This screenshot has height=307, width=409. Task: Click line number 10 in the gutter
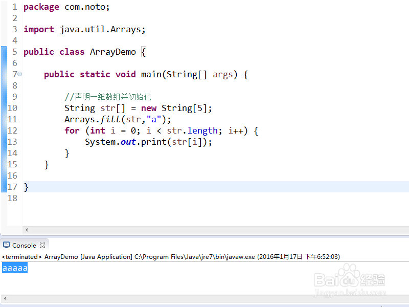[12, 108]
